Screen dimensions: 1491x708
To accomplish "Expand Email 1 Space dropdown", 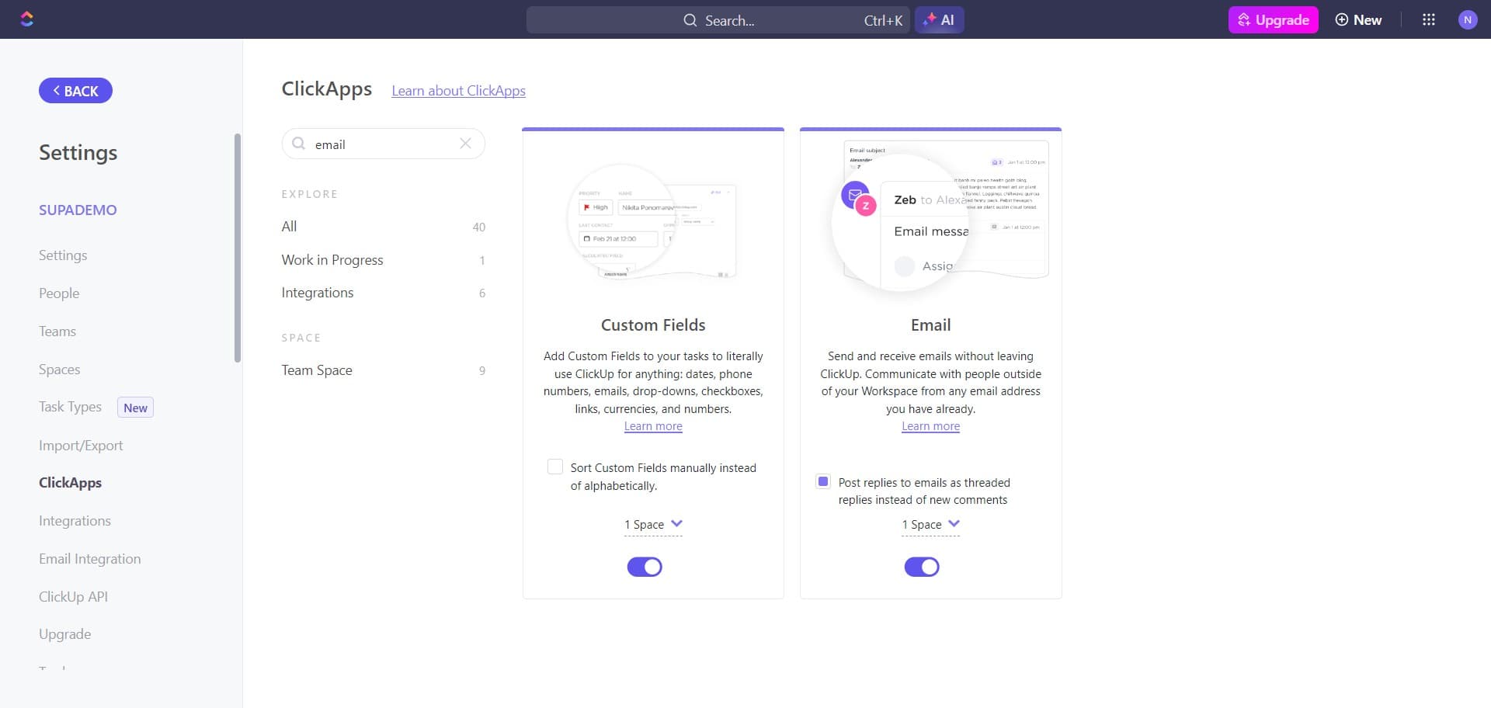I will (x=930, y=525).
